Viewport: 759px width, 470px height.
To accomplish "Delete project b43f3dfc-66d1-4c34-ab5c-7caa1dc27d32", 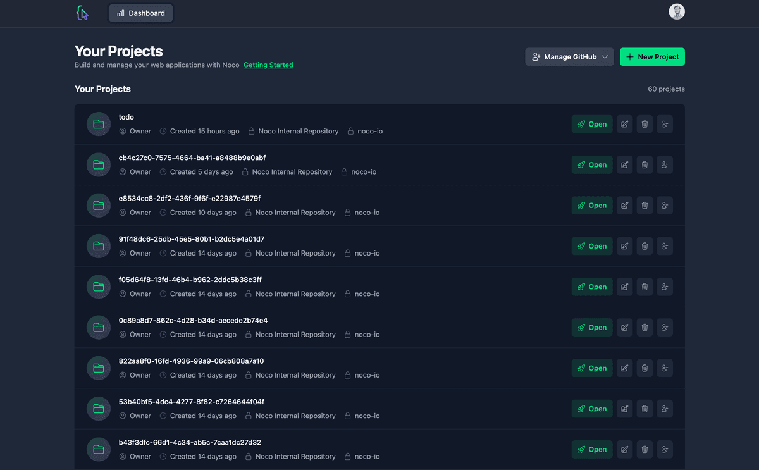I will (x=645, y=449).
